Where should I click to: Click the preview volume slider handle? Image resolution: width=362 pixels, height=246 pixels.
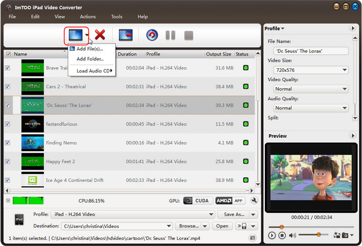pyautogui.click(x=319, y=235)
